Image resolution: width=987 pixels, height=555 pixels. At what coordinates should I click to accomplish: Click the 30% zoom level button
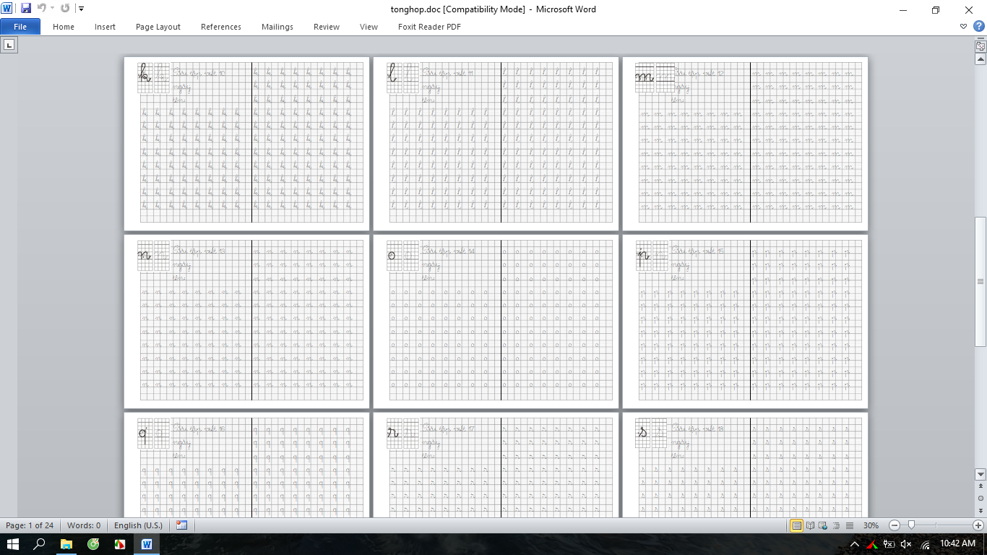(x=871, y=525)
